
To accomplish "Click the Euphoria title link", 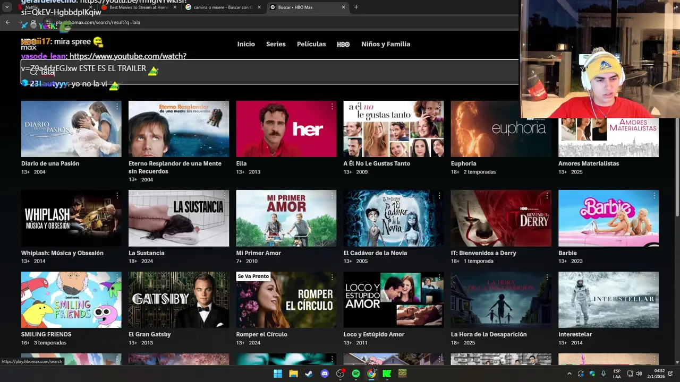I will (463, 163).
